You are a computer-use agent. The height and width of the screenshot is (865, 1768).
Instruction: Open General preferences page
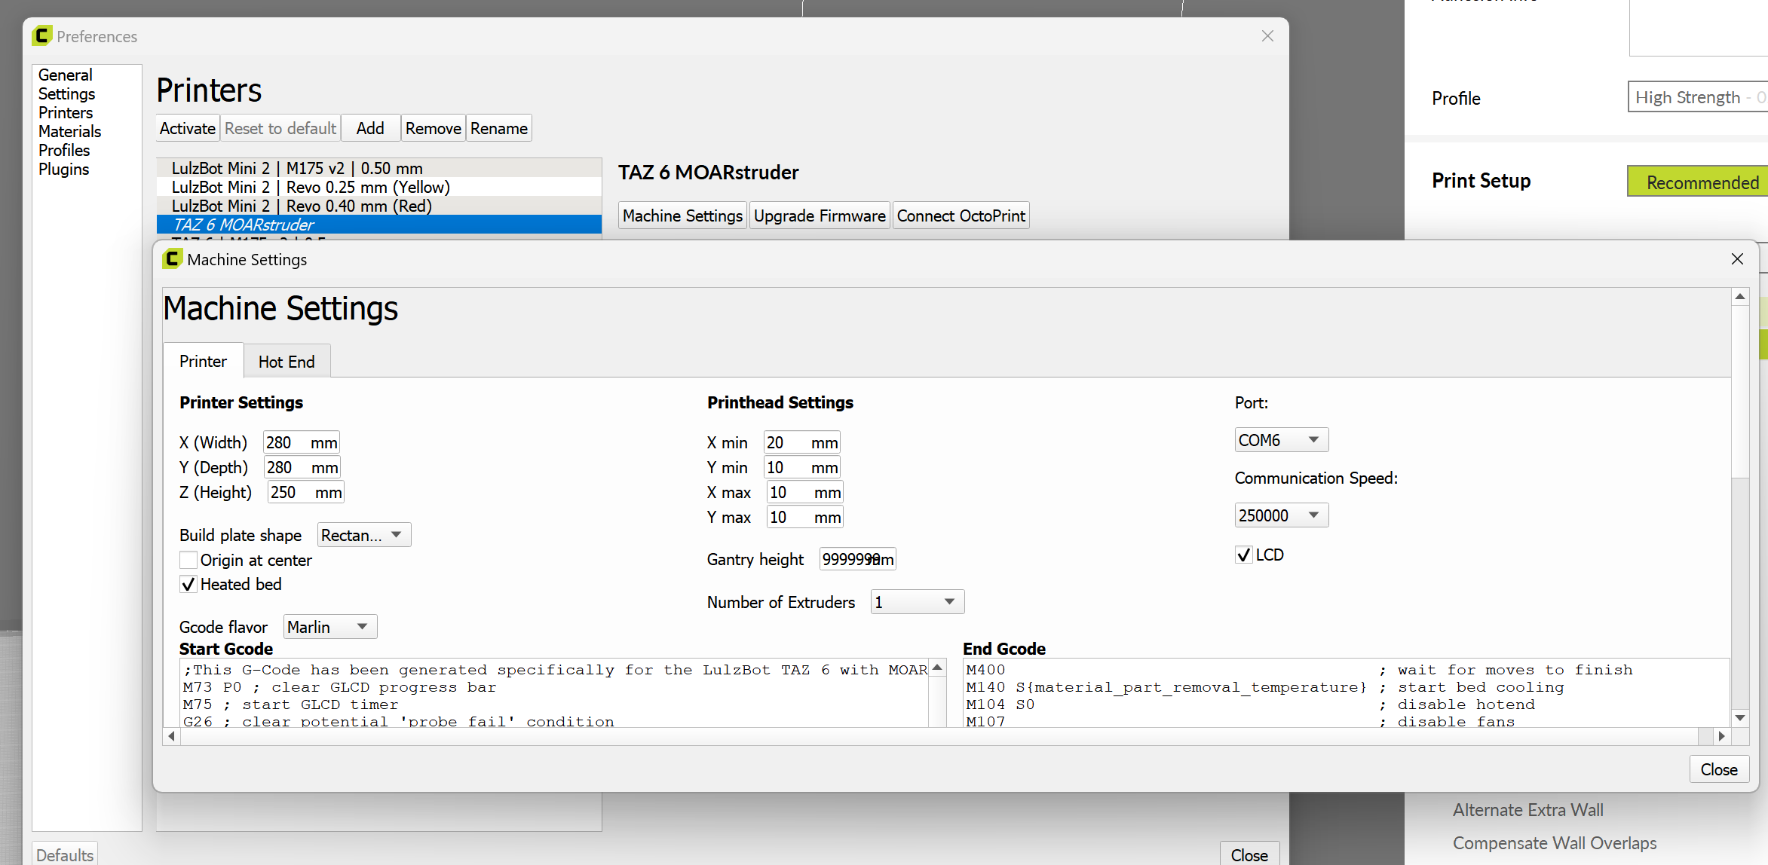[x=66, y=75]
